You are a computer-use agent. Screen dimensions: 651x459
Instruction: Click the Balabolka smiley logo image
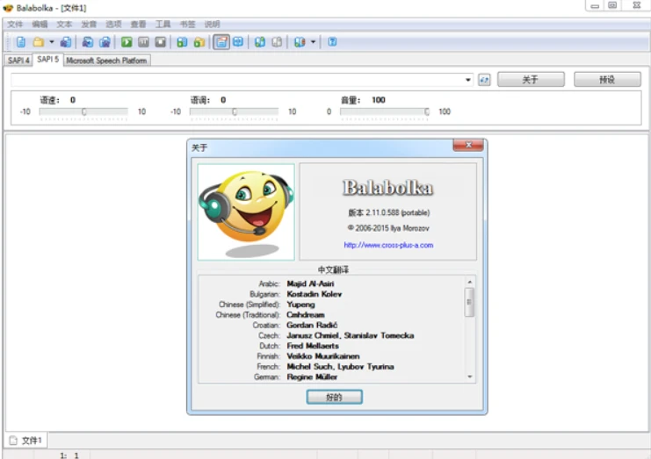point(245,212)
